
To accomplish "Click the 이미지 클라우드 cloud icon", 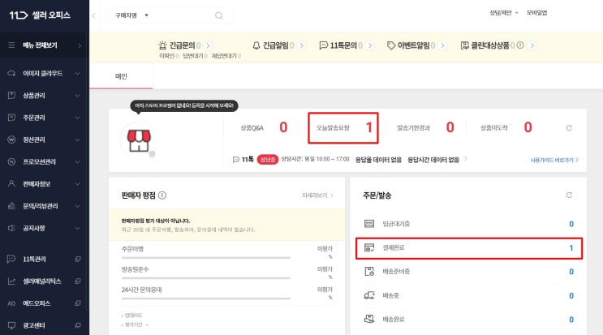I will pyautogui.click(x=11, y=73).
